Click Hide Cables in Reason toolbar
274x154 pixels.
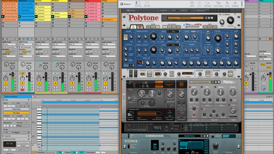click(x=218, y=4)
